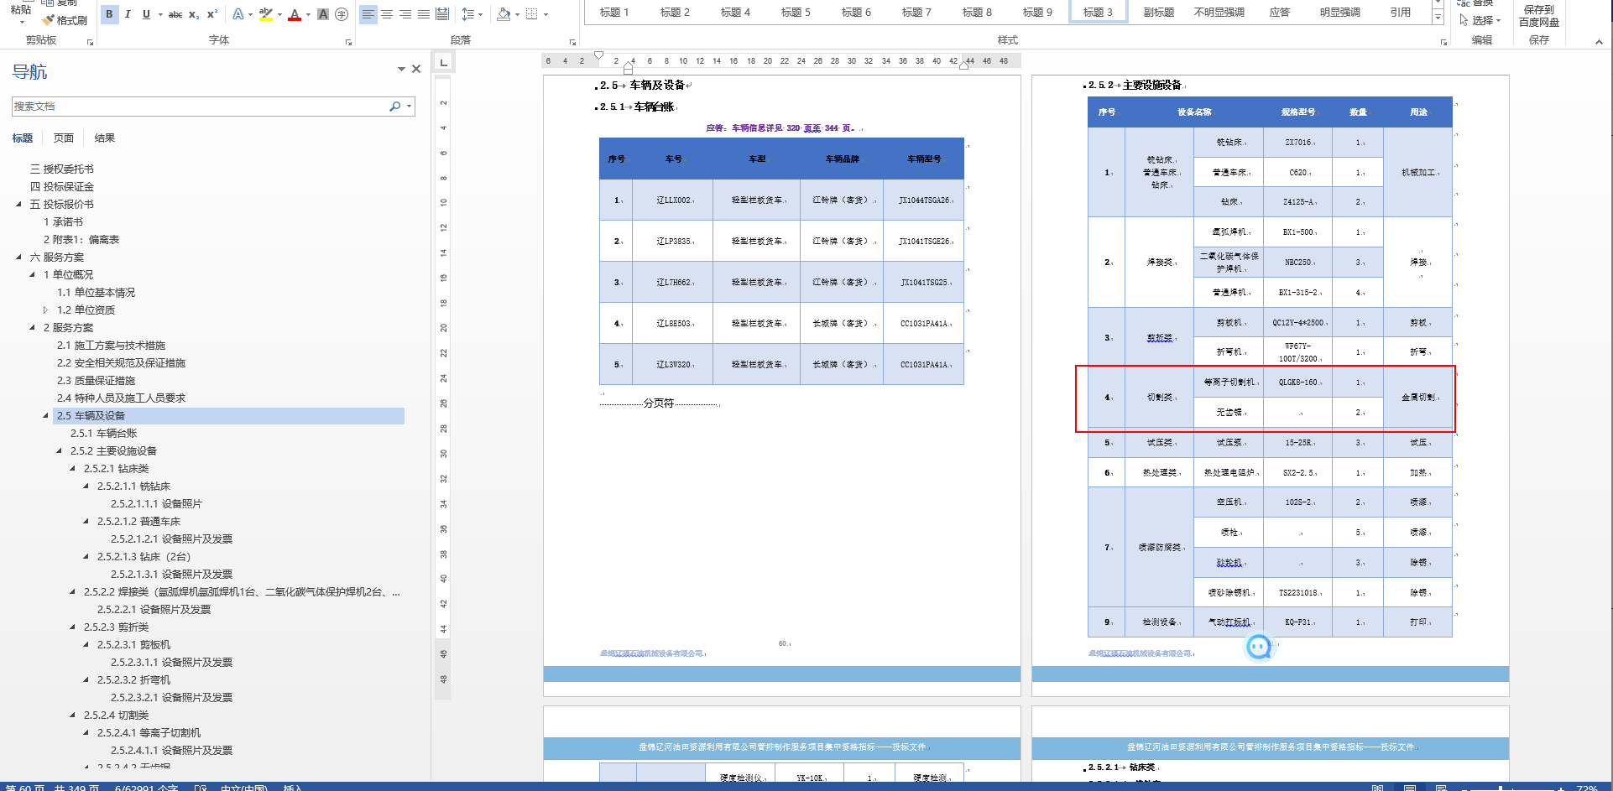This screenshot has height=791, width=1613.
Task: Center the paragraph text
Action: coord(387,14)
